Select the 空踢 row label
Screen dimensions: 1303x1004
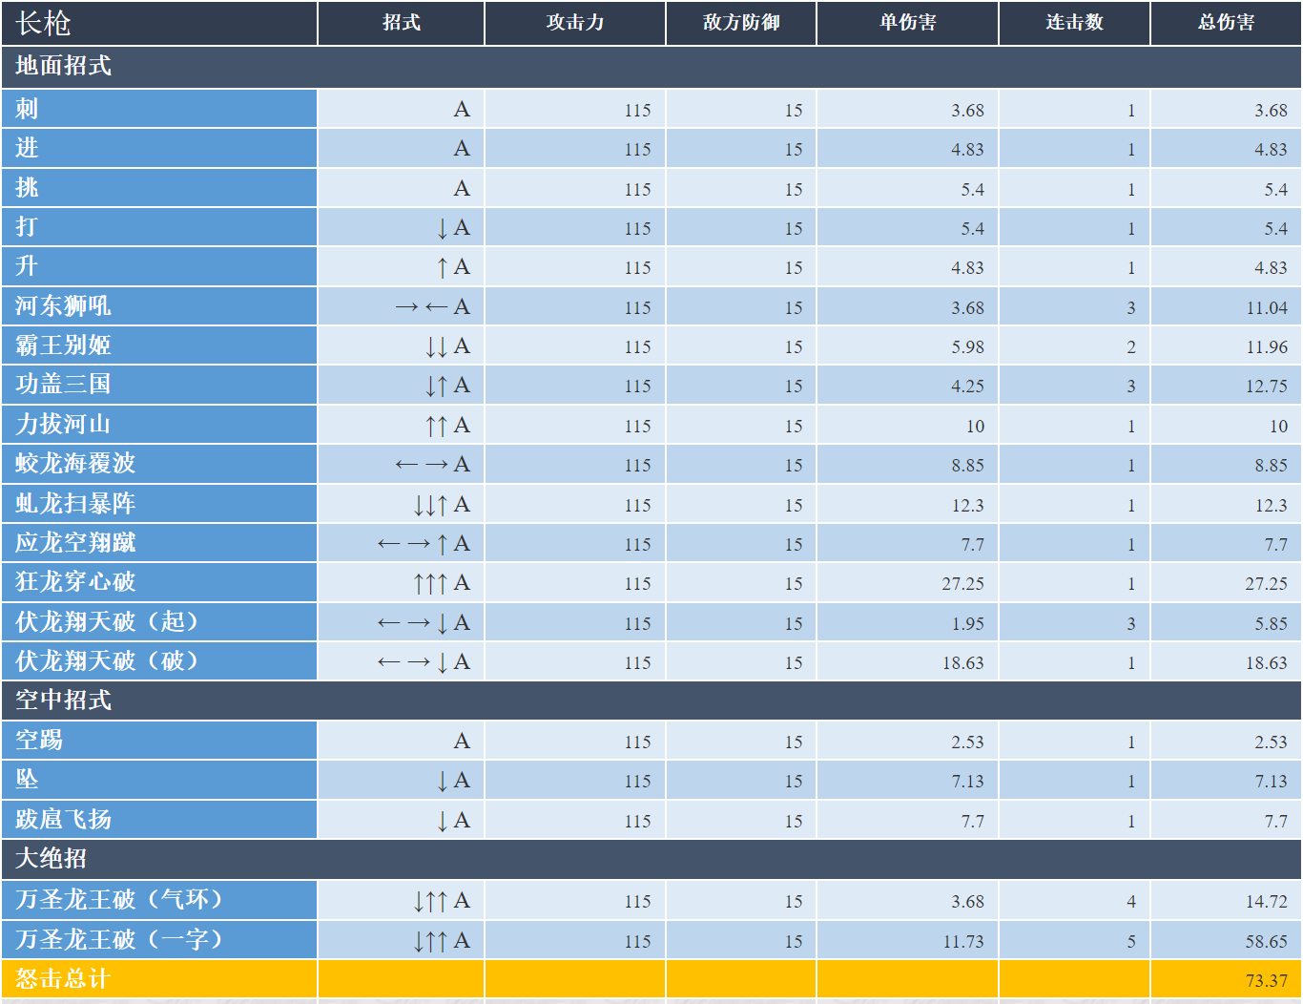pos(159,741)
